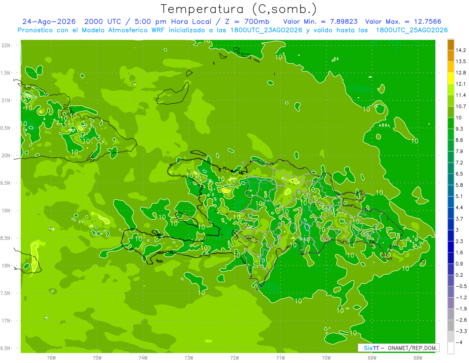
Task: Click the "17N" latitude label
Action: click(5, 321)
